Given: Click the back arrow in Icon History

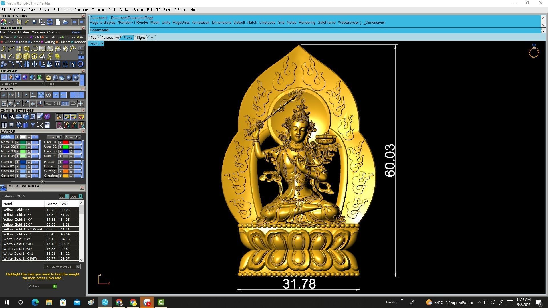Looking at the screenshot, I should (74, 22).
